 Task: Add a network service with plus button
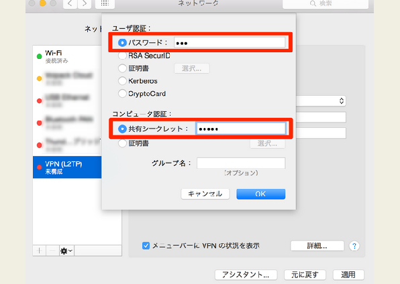pyautogui.click(x=40, y=251)
